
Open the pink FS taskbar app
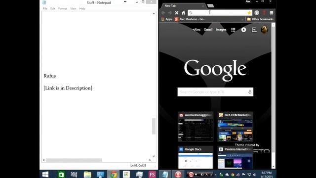click(x=152, y=175)
